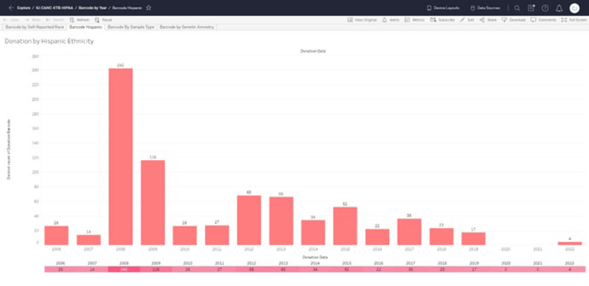Viewport: 589px width, 286px height.
Task: Select the 2018 bar labeled 23
Action: 442,236
